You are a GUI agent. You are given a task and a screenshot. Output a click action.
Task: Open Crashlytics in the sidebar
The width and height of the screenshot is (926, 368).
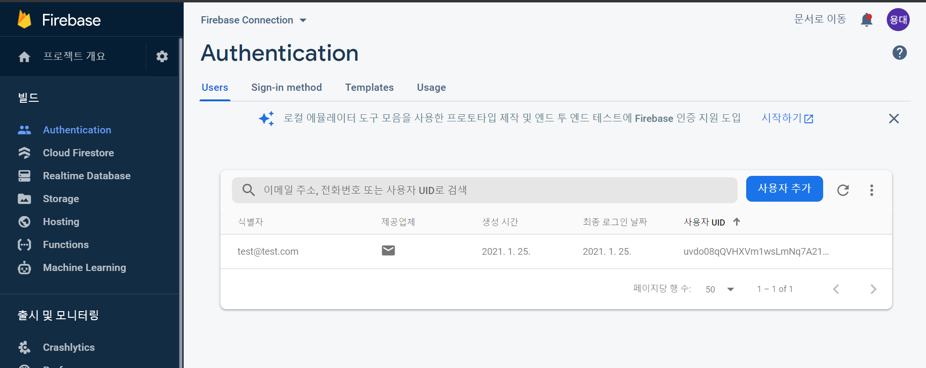(69, 347)
